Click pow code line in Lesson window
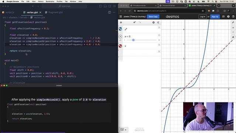The height and width of the screenshot is (133, 236). point(31,114)
